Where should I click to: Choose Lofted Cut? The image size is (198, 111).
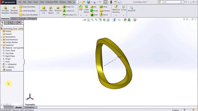pyautogui.click(x=68, y=11)
